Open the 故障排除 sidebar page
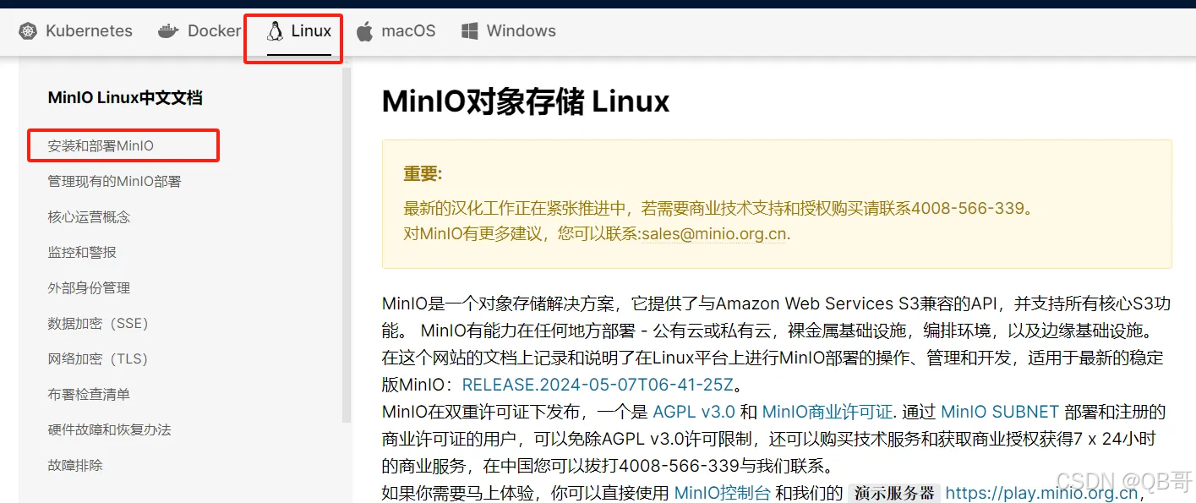This screenshot has height=503, width=1196. click(x=75, y=466)
